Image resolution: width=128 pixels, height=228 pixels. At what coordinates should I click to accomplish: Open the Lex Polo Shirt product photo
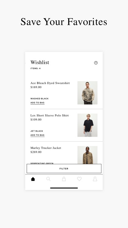pos(87,125)
